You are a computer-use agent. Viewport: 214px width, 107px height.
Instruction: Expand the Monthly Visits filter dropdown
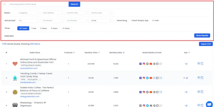[x=77, y=13]
